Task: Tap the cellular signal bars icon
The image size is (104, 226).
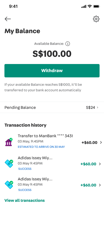Action: point(84,7)
